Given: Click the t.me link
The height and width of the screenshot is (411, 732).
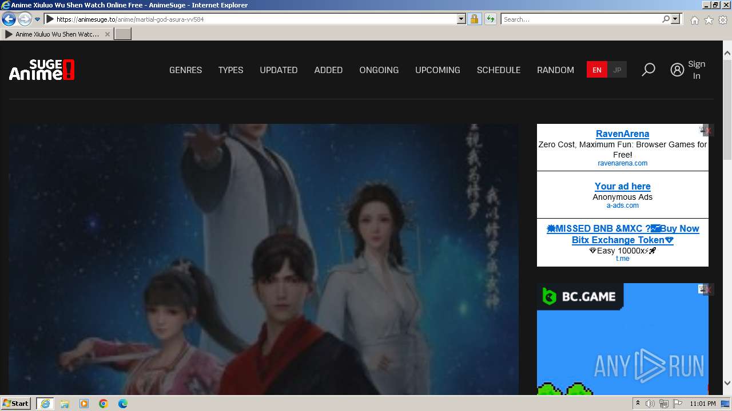Looking at the screenshot, I should pyautogui.click(x=622, y=259).
